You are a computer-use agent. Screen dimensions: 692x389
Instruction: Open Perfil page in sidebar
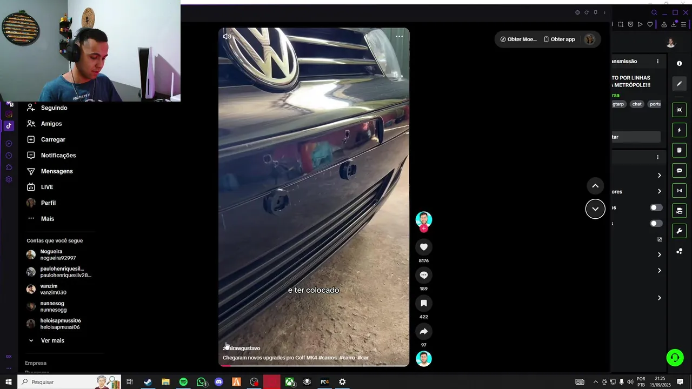(x=41, y=203)
